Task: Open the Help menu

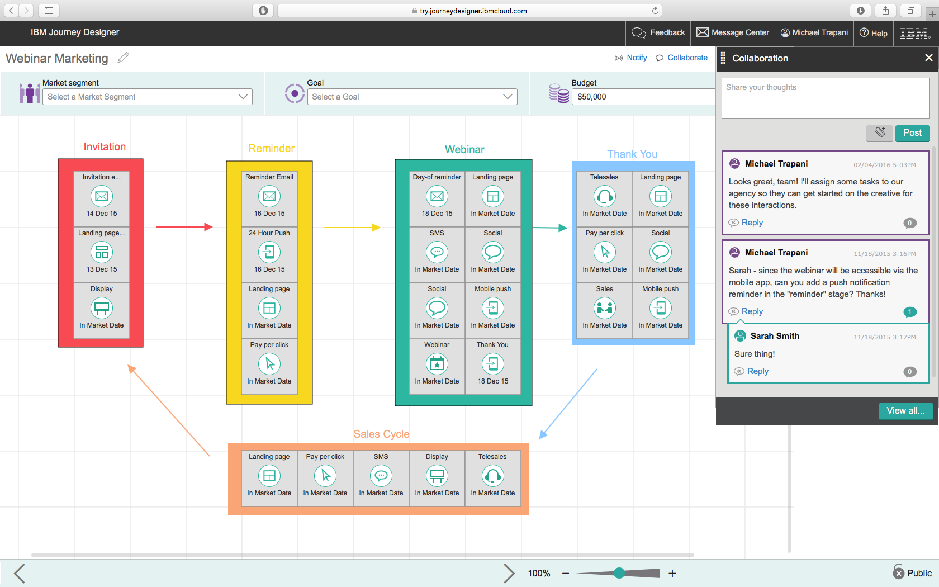Action: [x=874, y=33]
